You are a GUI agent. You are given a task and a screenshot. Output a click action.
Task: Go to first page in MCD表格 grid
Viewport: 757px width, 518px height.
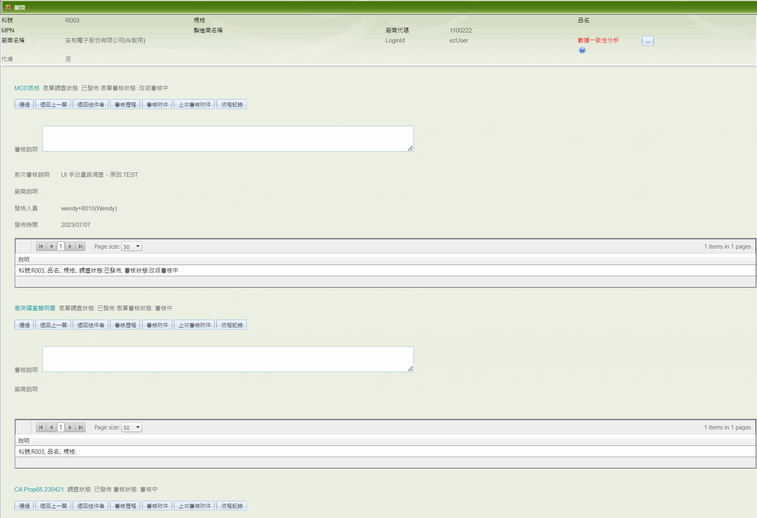pyautogui.click(x=41, y=246)
